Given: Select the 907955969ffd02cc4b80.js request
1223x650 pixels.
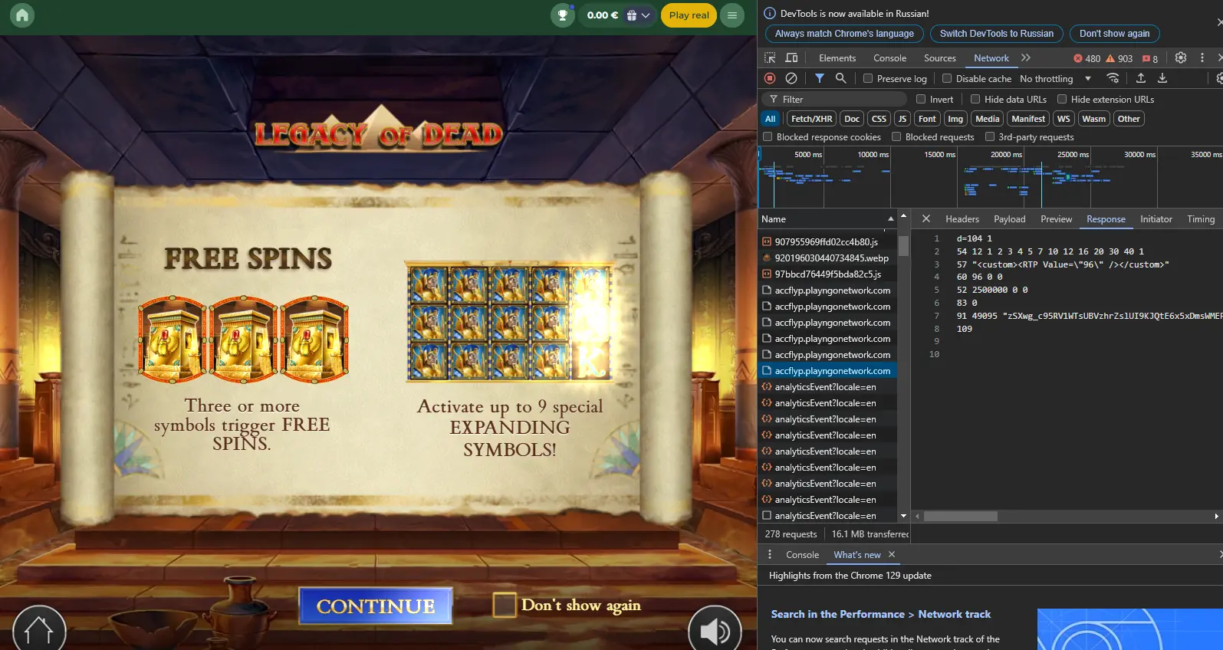Looking at the screenshot, I should (827, 241).
